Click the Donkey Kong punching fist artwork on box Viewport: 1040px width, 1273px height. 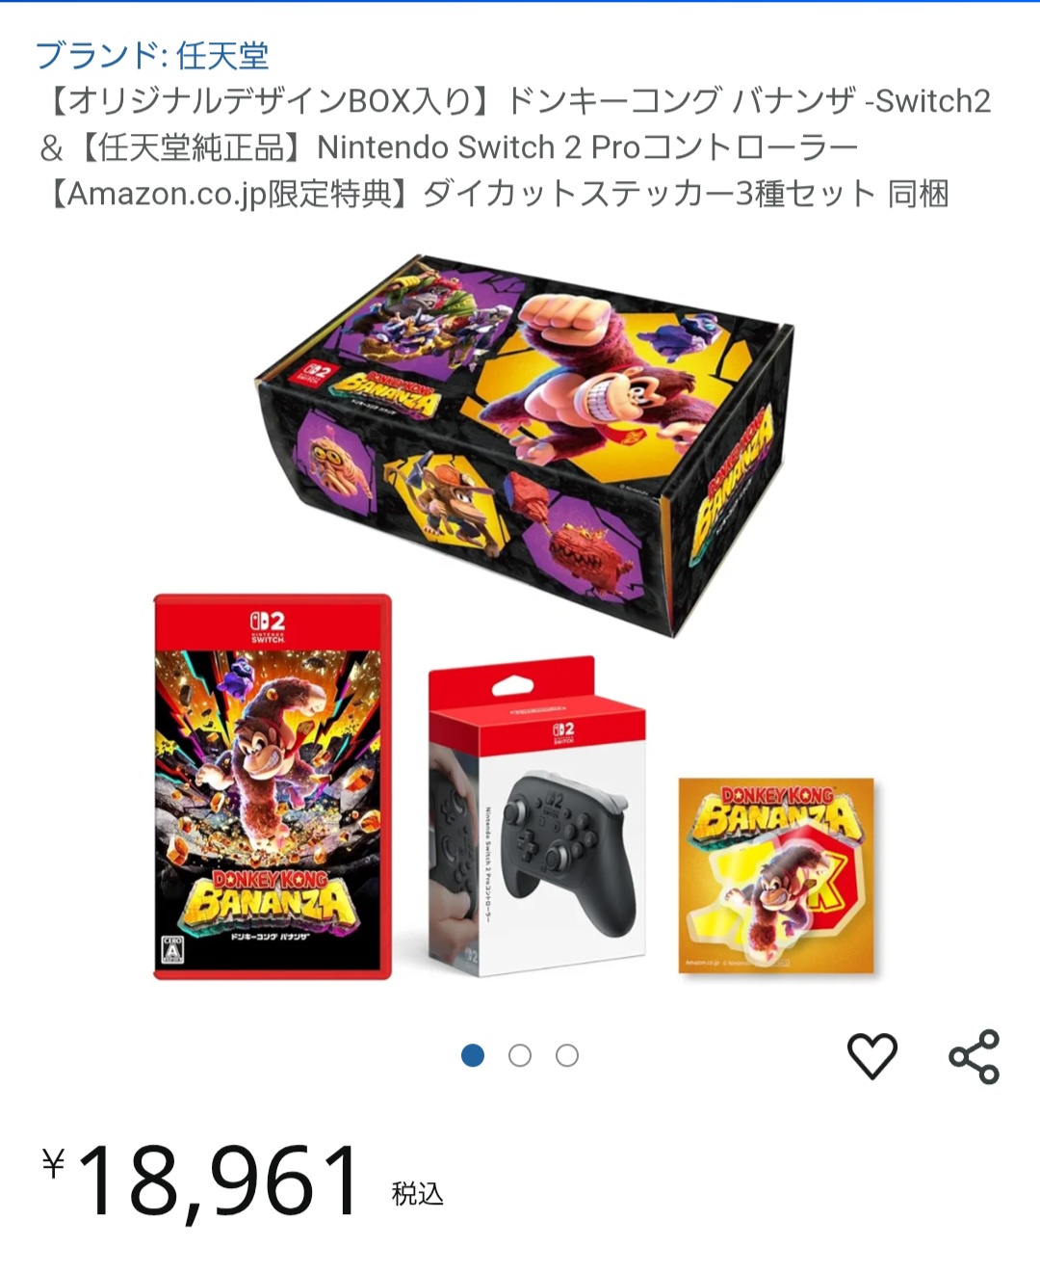[568, 317]
